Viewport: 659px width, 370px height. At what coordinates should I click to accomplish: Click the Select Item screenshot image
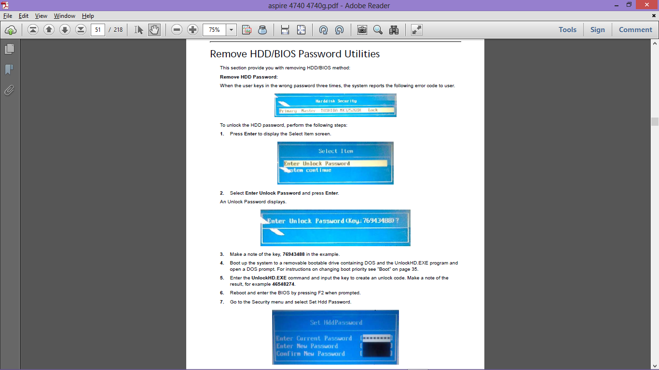click(x=335, y=163)
